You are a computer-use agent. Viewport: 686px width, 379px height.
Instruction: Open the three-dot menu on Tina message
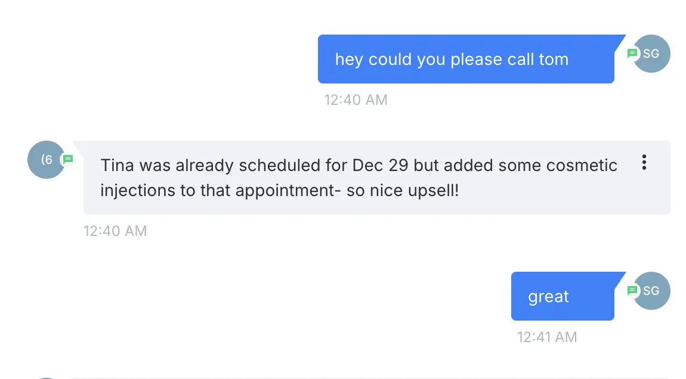[x=644, y=162]
